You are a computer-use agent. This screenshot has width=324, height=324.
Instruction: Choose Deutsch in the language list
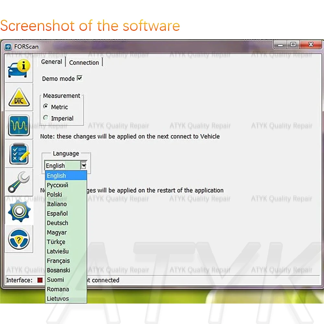point(66,223)
